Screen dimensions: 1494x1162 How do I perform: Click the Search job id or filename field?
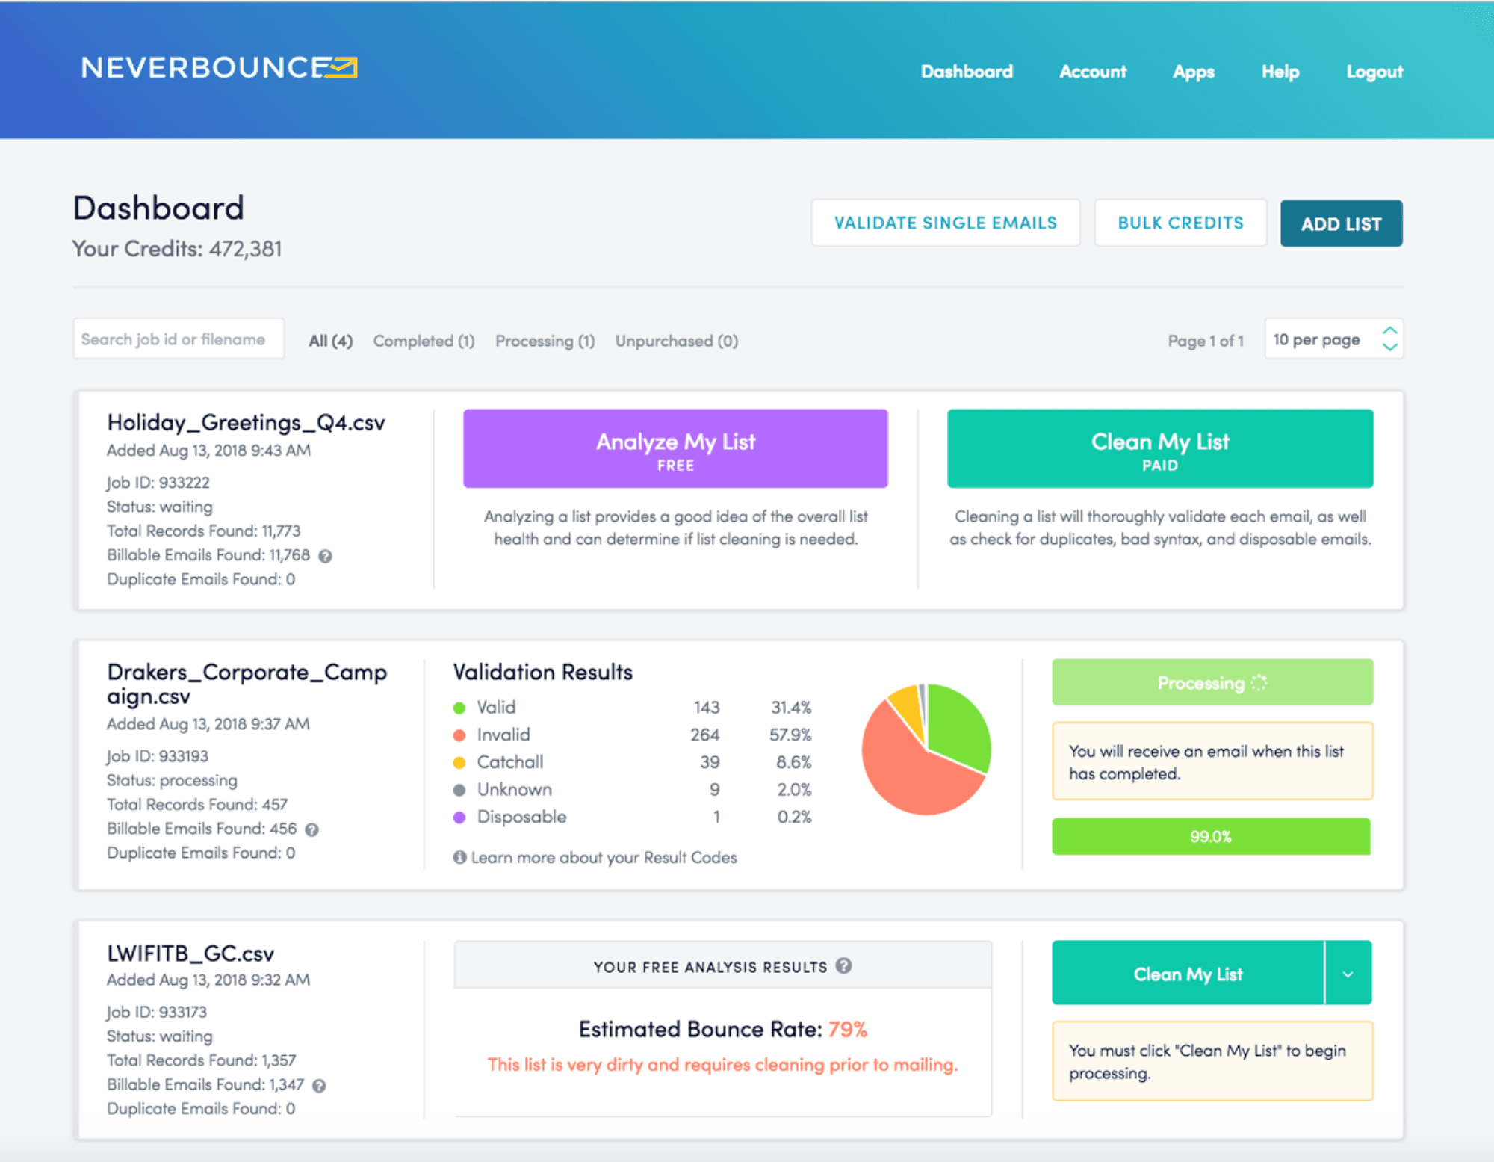[x=179, y=339]
